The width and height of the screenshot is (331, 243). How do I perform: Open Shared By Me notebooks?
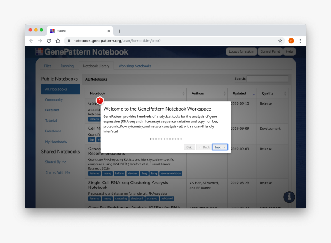(55, 162)
